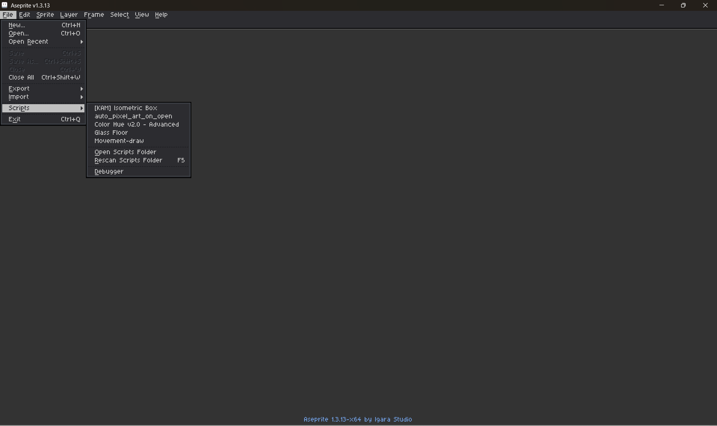Image resolution: width=717 pixels, height=426 pixels.
Task: Click Rescan Scripts Folder
Action: click(139, 160)
